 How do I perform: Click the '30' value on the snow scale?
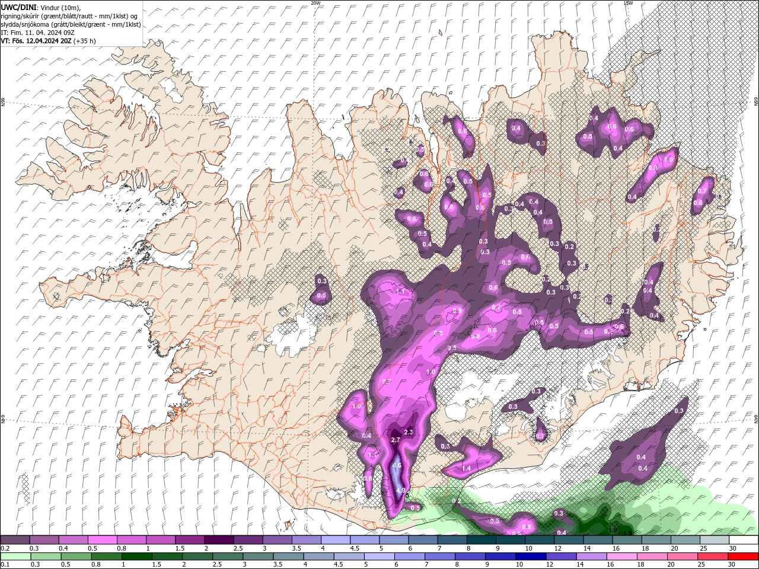tap(733, 548)
